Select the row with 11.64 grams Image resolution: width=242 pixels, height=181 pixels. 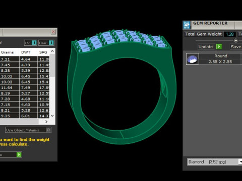[25, 87]
